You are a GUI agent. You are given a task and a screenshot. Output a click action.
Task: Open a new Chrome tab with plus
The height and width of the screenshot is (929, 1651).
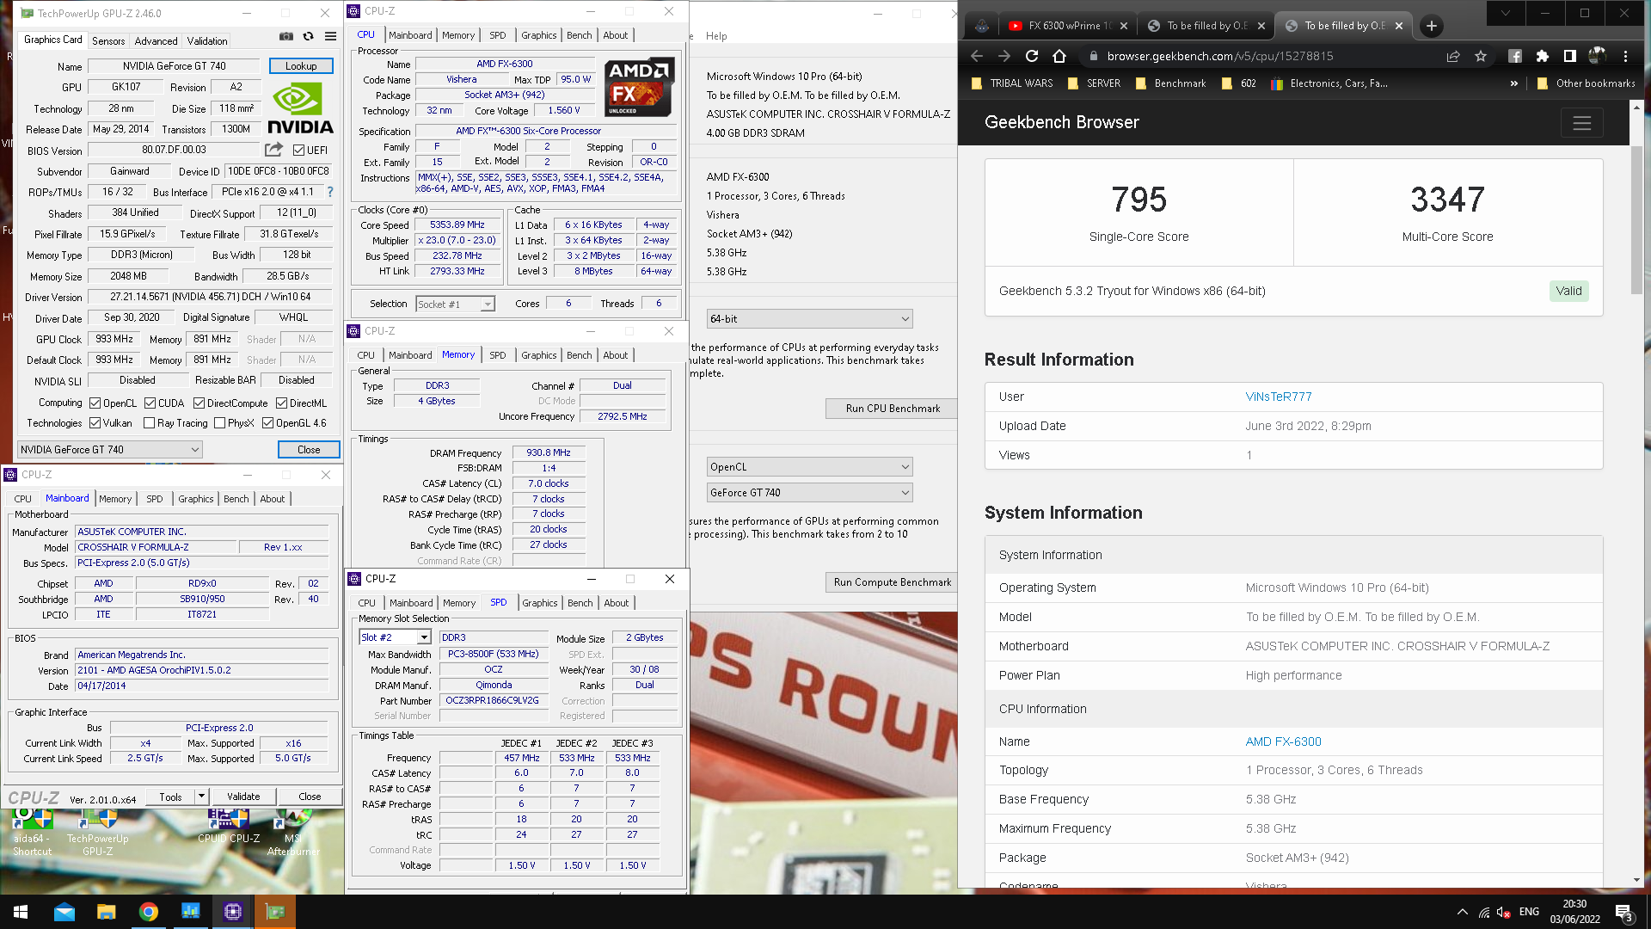[1432, 26]
